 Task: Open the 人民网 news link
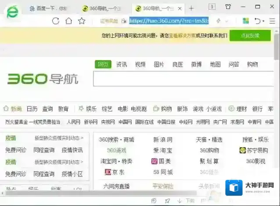point(73,122)
